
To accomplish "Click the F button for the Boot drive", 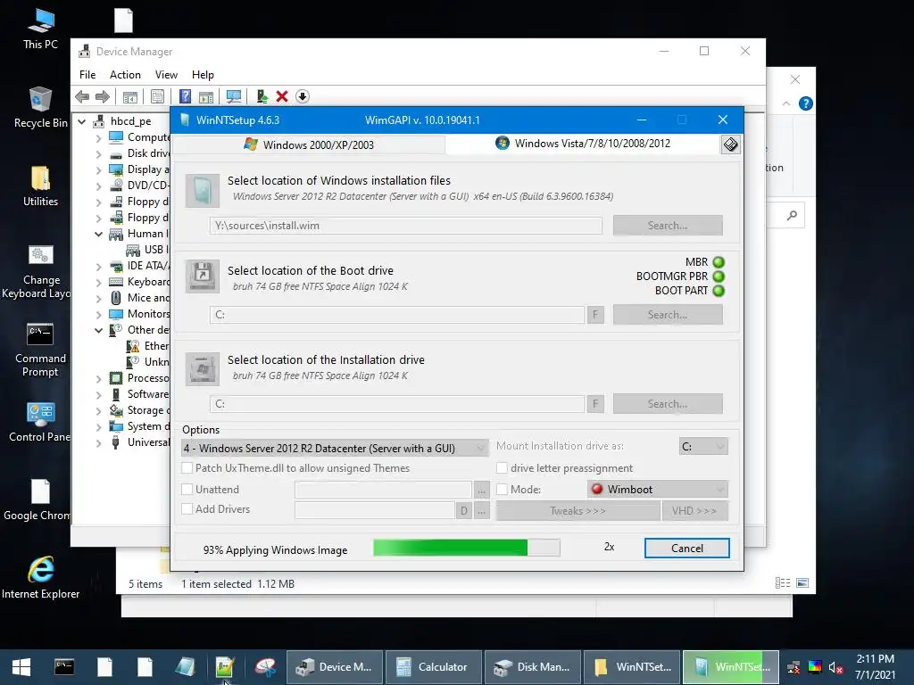I will click(595, 315).
